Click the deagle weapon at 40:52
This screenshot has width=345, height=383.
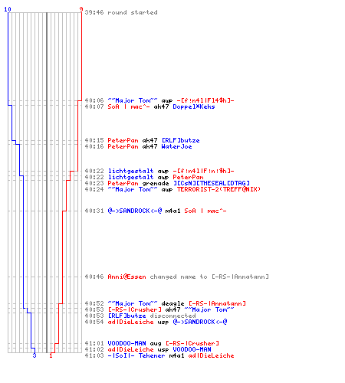pos(172,303)
